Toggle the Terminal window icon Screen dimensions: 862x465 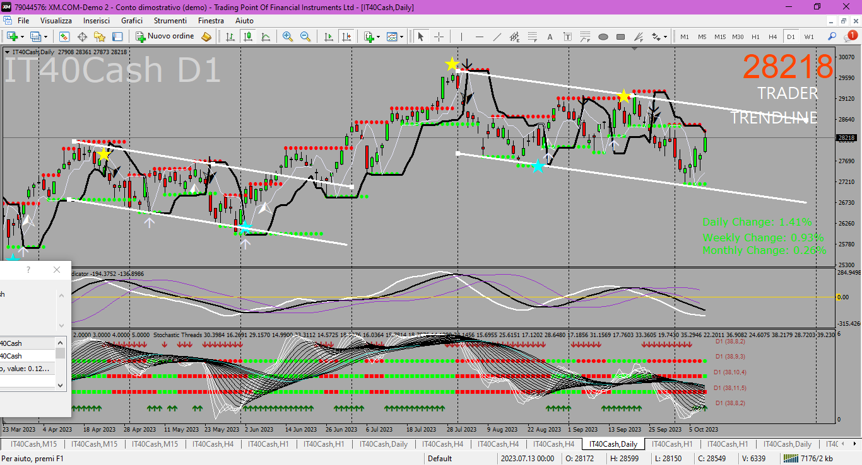(x=117, y=37)
